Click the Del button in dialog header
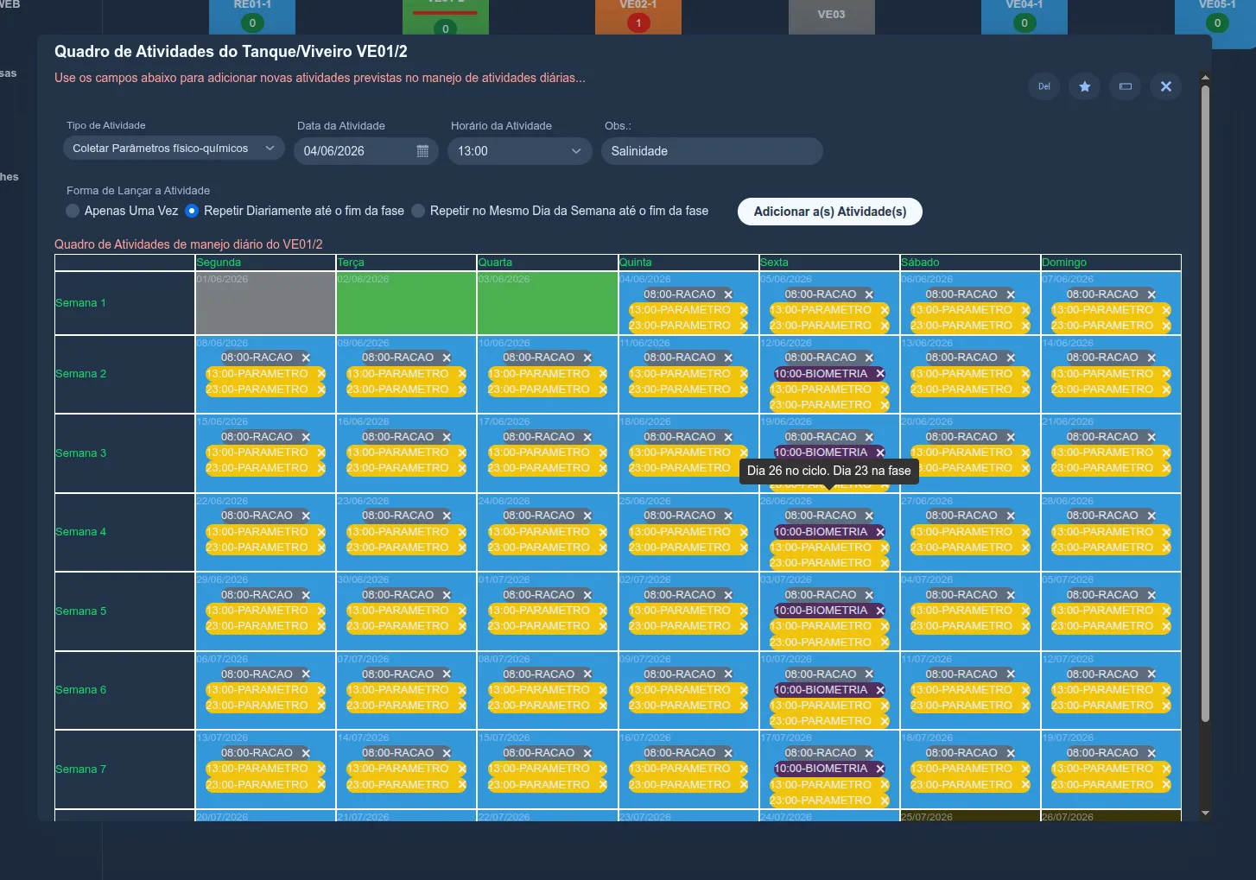Image resolution: width=1256 pixels, height=880 pixels. tap(1044, 86)
